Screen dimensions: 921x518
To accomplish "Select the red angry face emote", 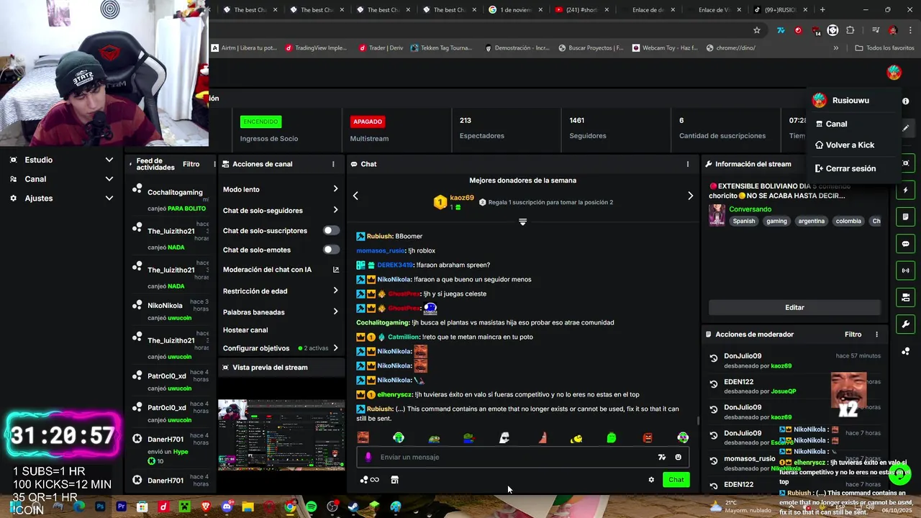I will point(648,437).
